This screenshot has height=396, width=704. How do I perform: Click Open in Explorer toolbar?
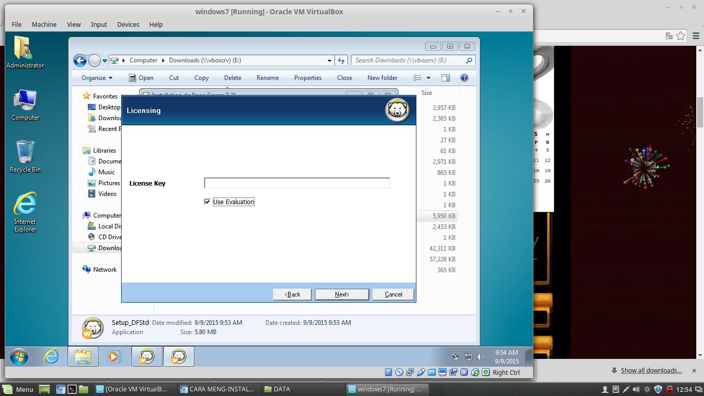point(141,78)
